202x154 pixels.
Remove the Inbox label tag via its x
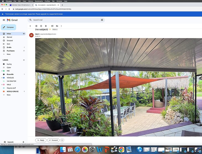(x=56, y=29)
